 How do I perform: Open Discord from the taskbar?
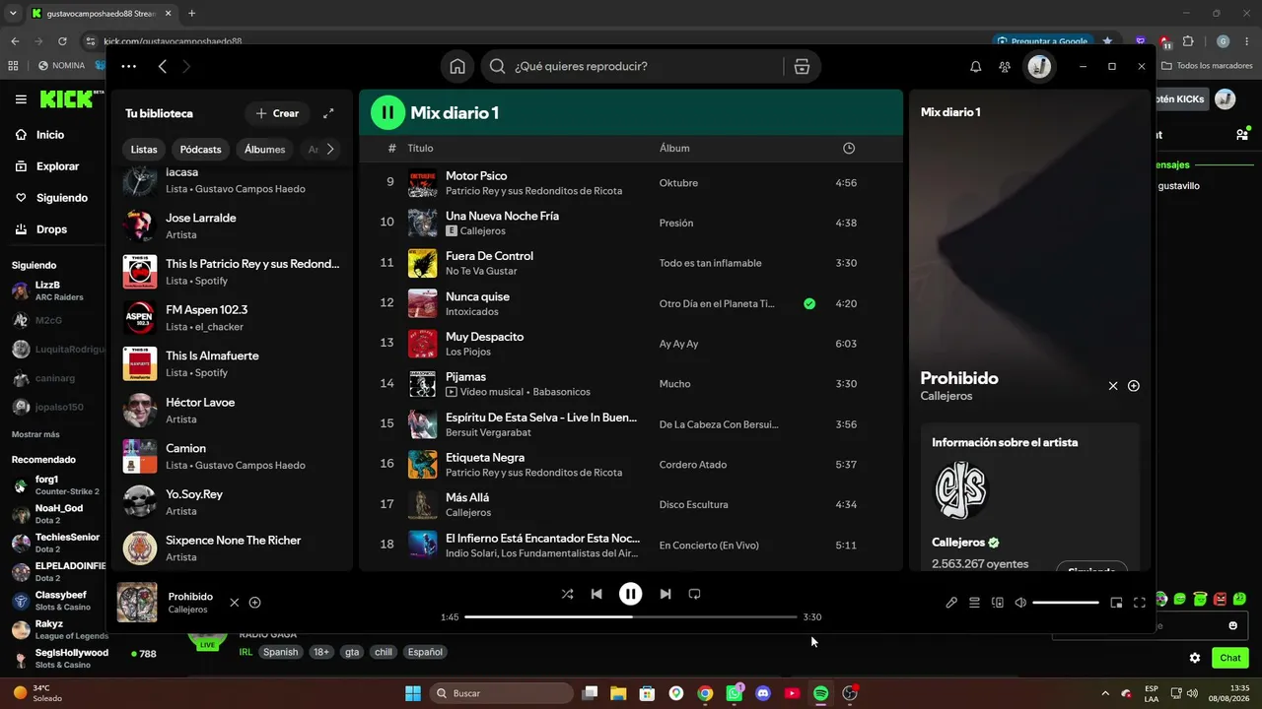pos(762,693)
